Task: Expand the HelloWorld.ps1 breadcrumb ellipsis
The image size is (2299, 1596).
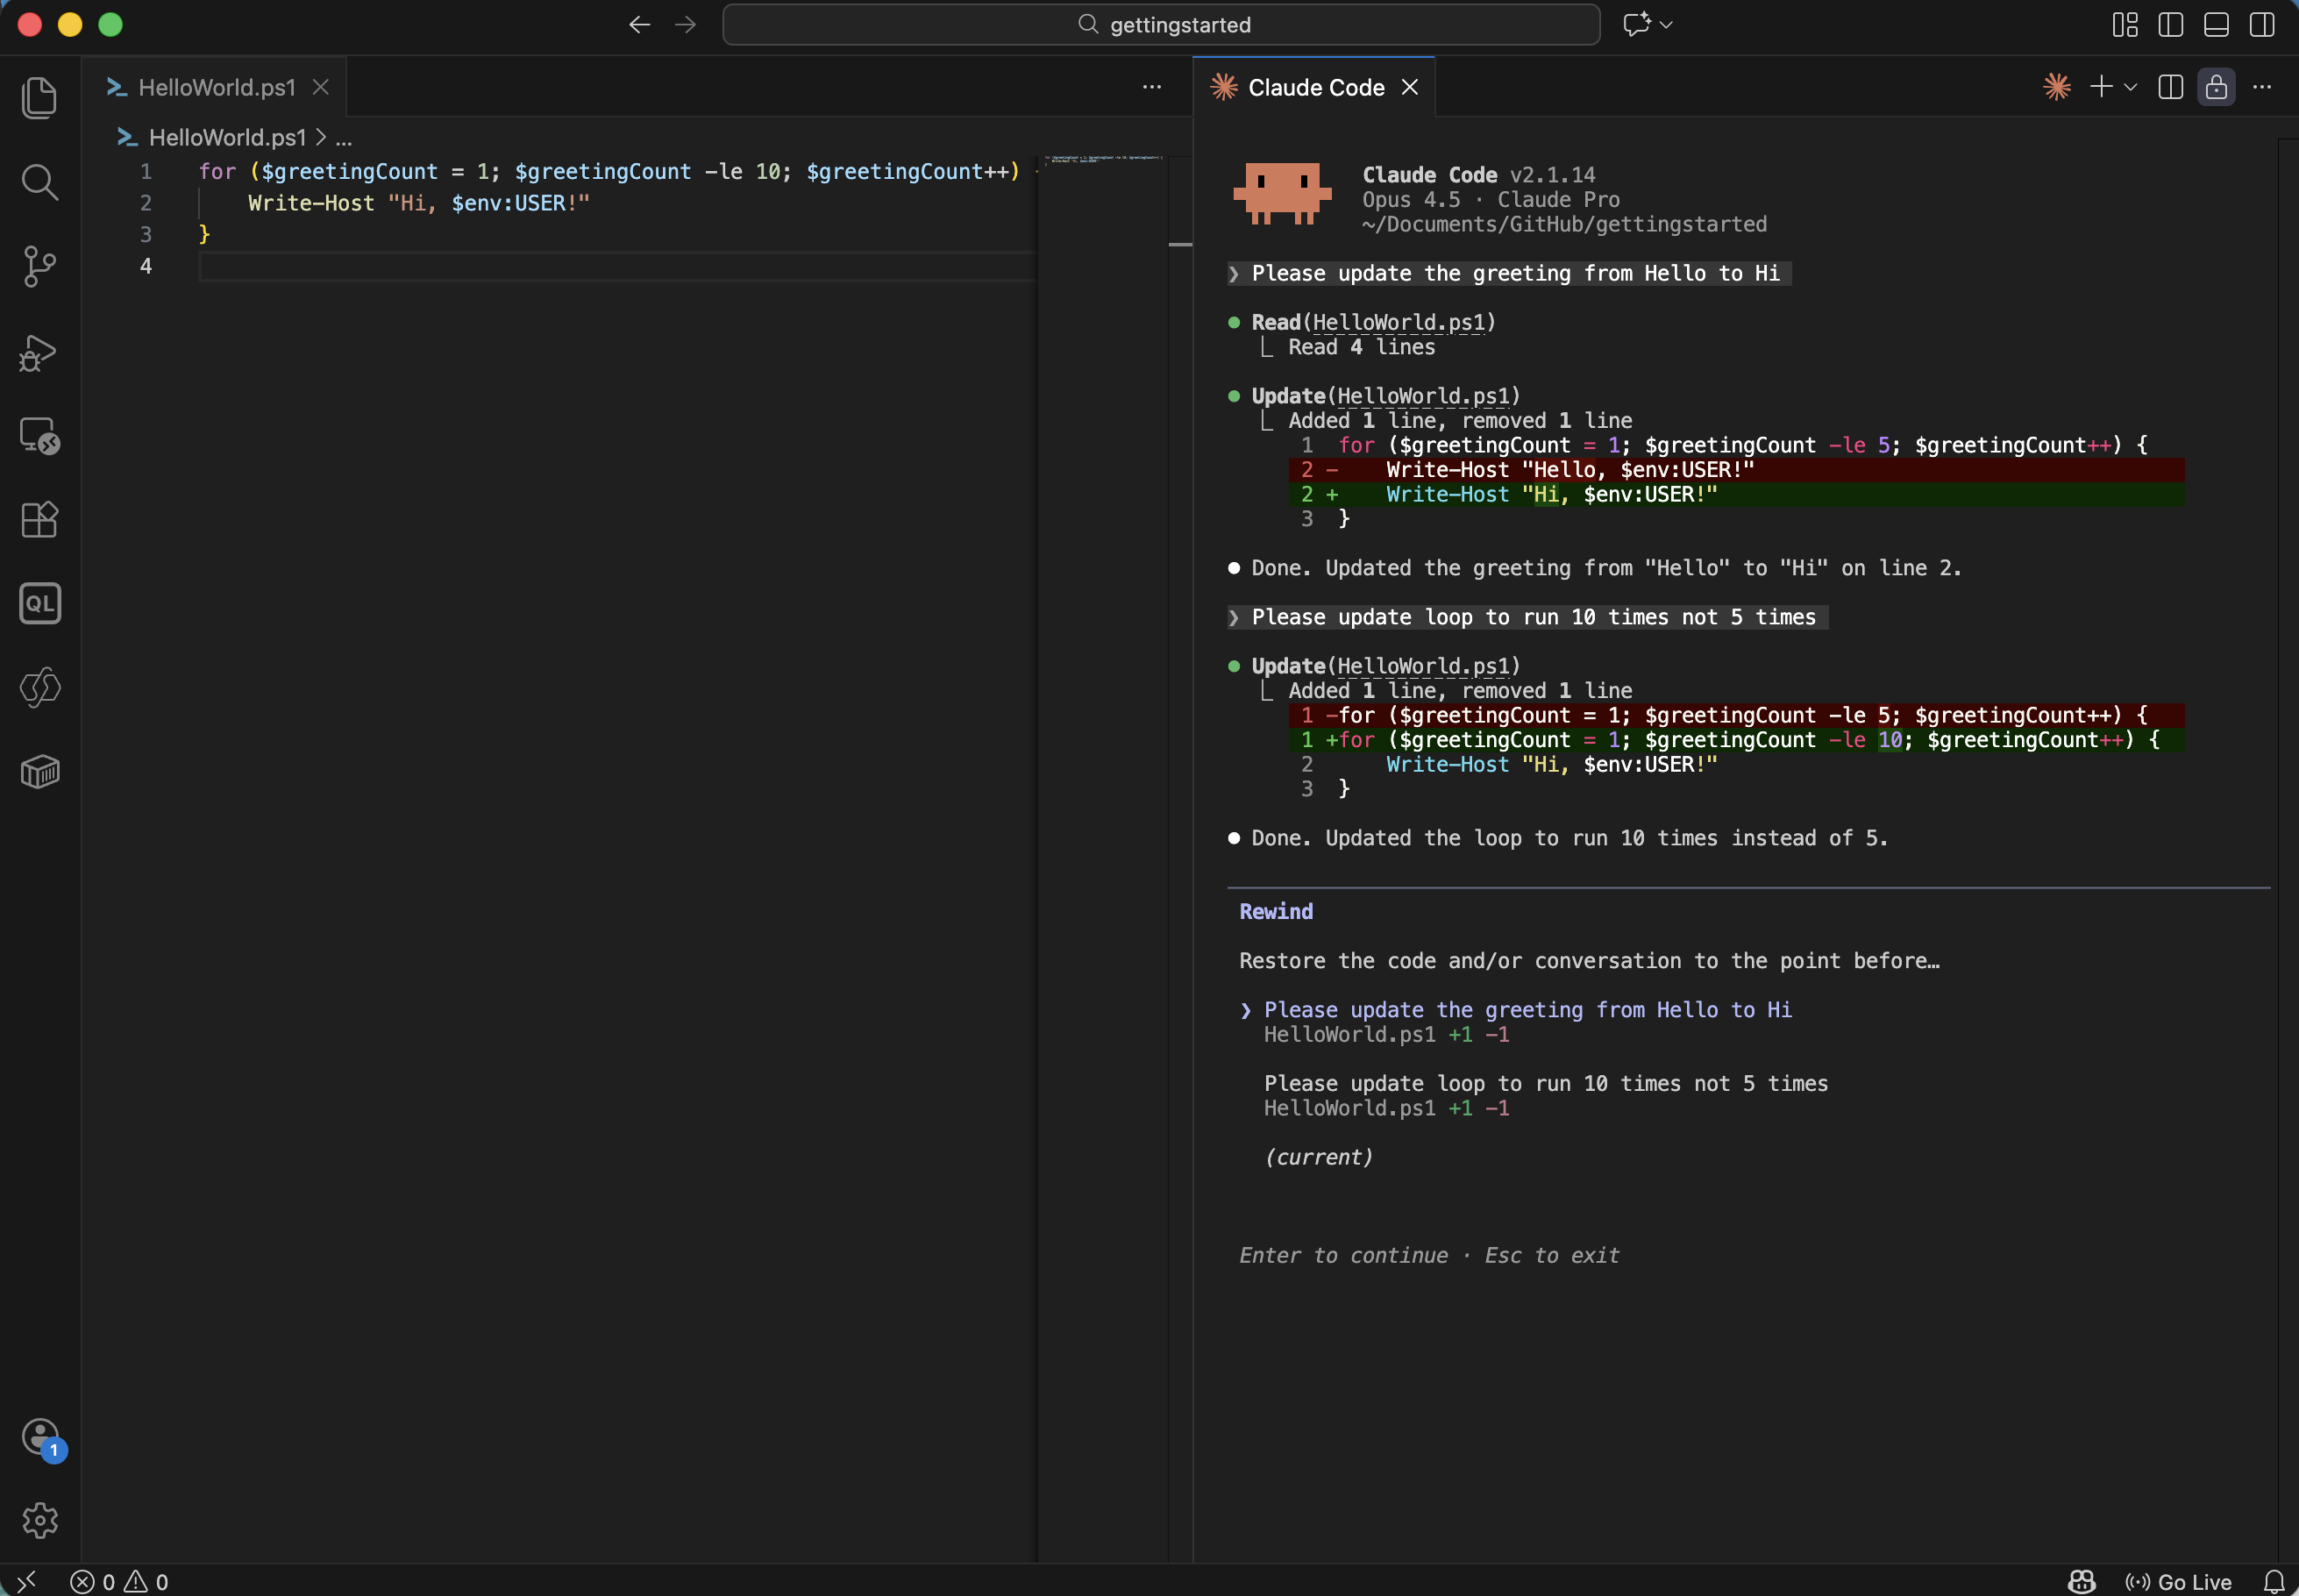Action: click(x=344, y=138)
